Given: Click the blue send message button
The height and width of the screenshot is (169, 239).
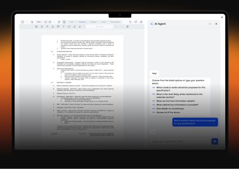Looking at the screenshot, I should (215, 141).
